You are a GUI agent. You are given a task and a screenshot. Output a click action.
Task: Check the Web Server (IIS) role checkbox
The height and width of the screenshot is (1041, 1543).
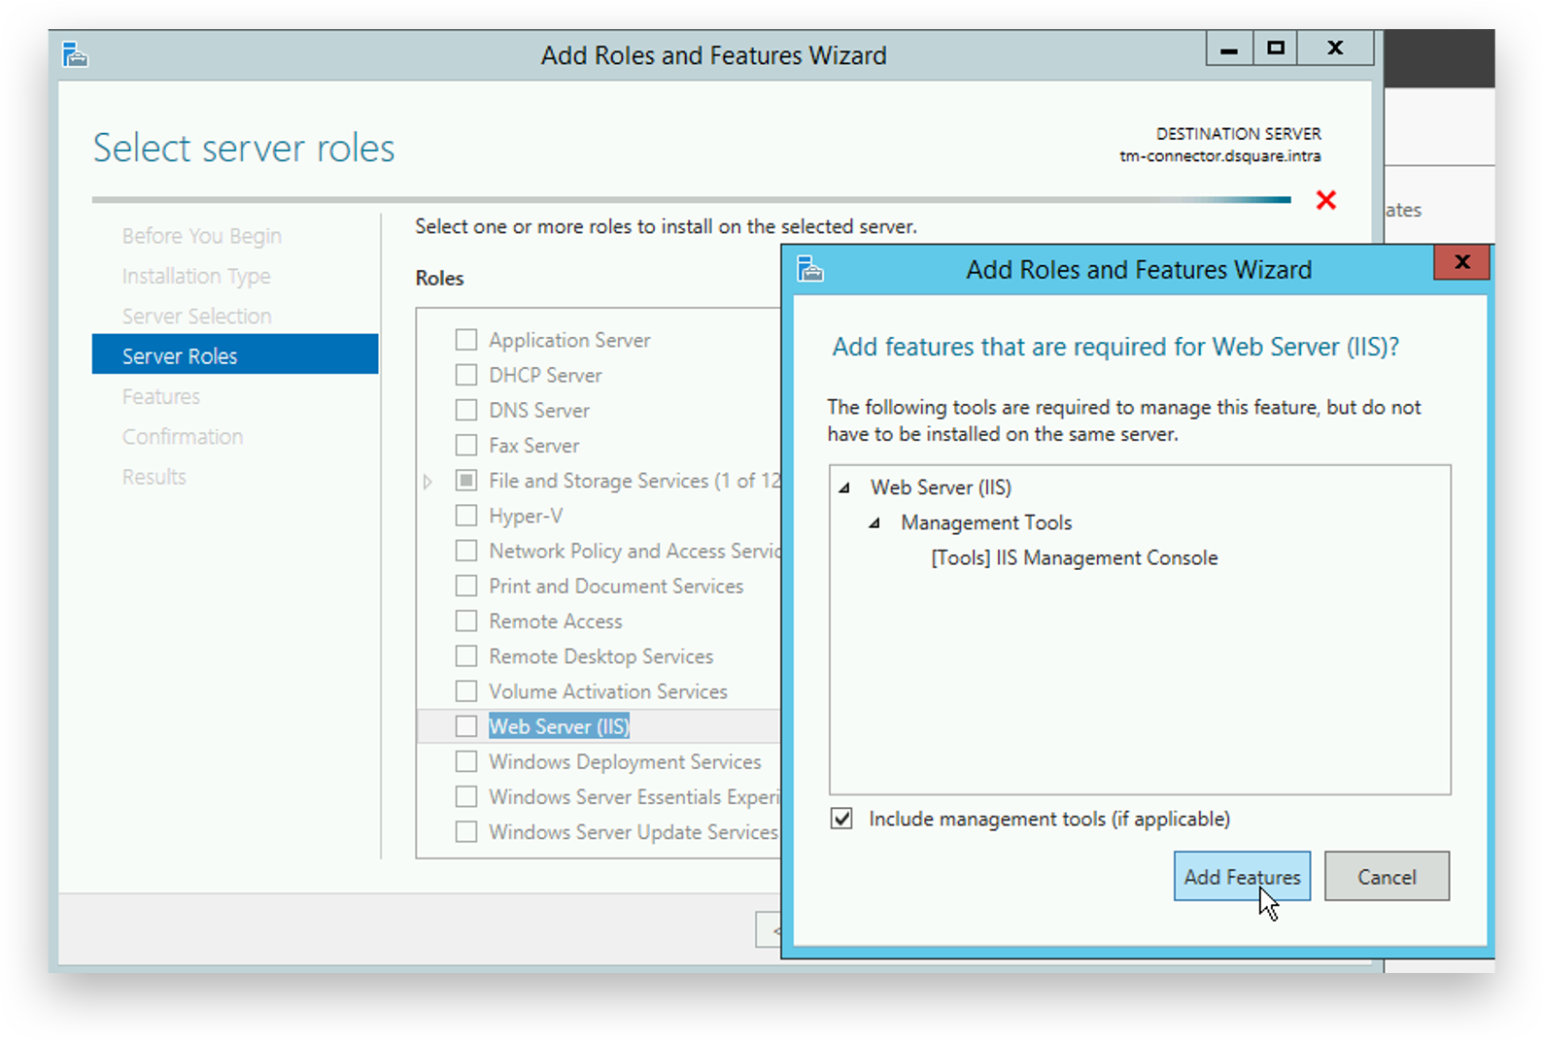466,726
